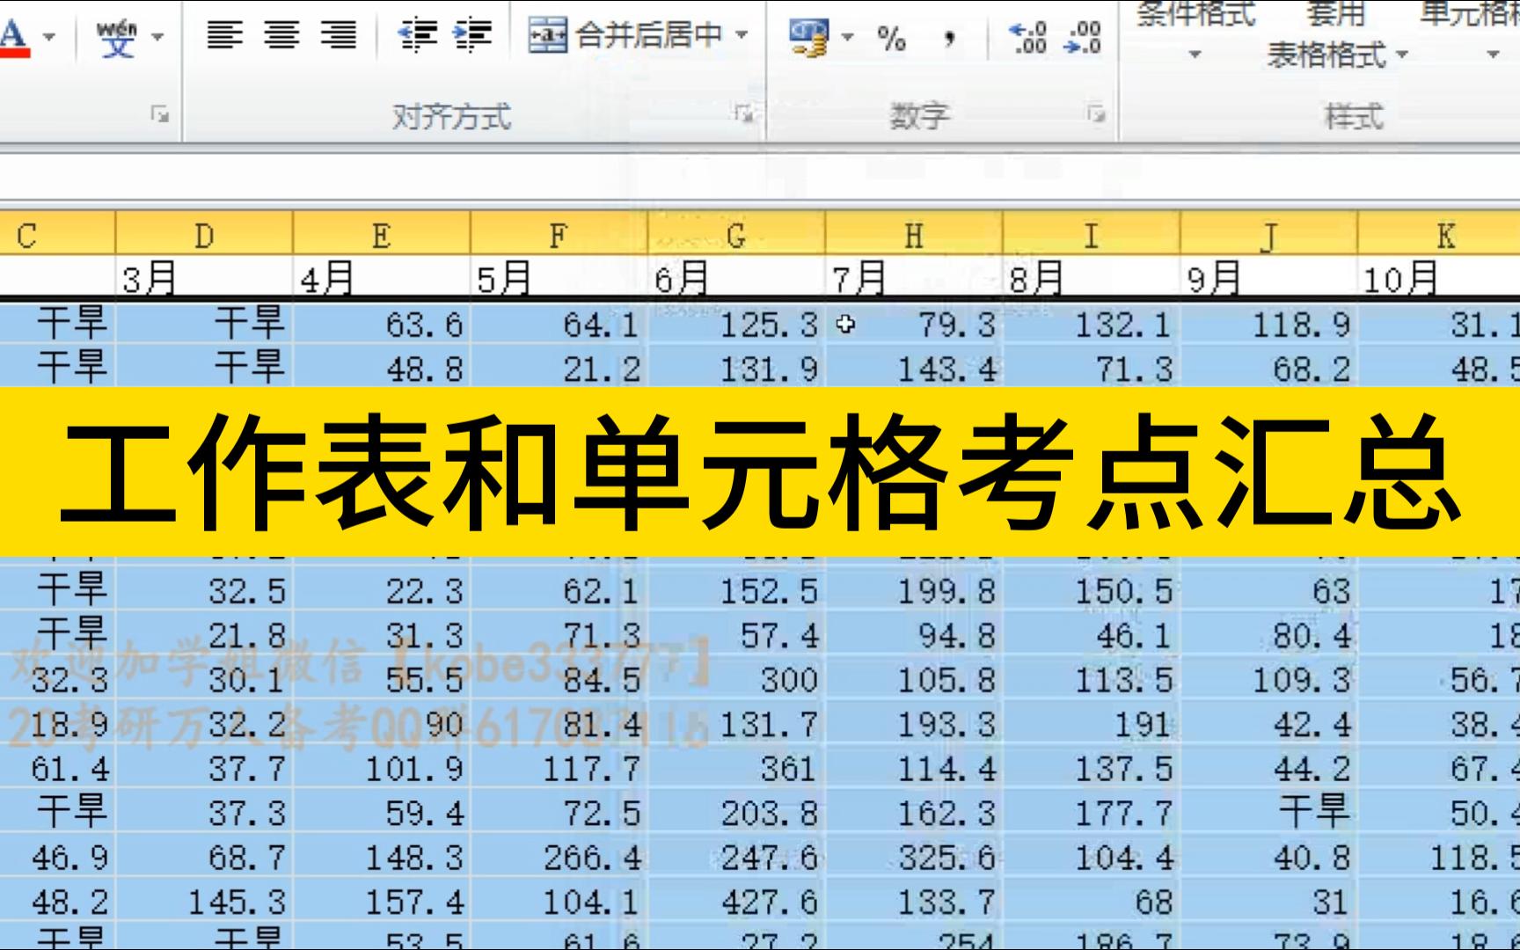Screen dimensions: 1520x950
Task: Click the 9月 header cell
Action: pyautogui.click(x=1269, y=278)
